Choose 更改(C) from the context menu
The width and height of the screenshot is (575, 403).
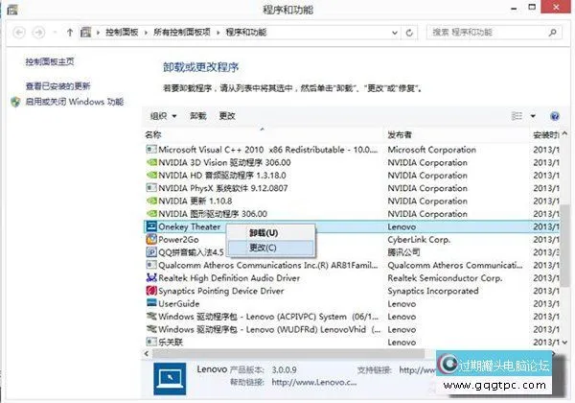coord(264,248)
